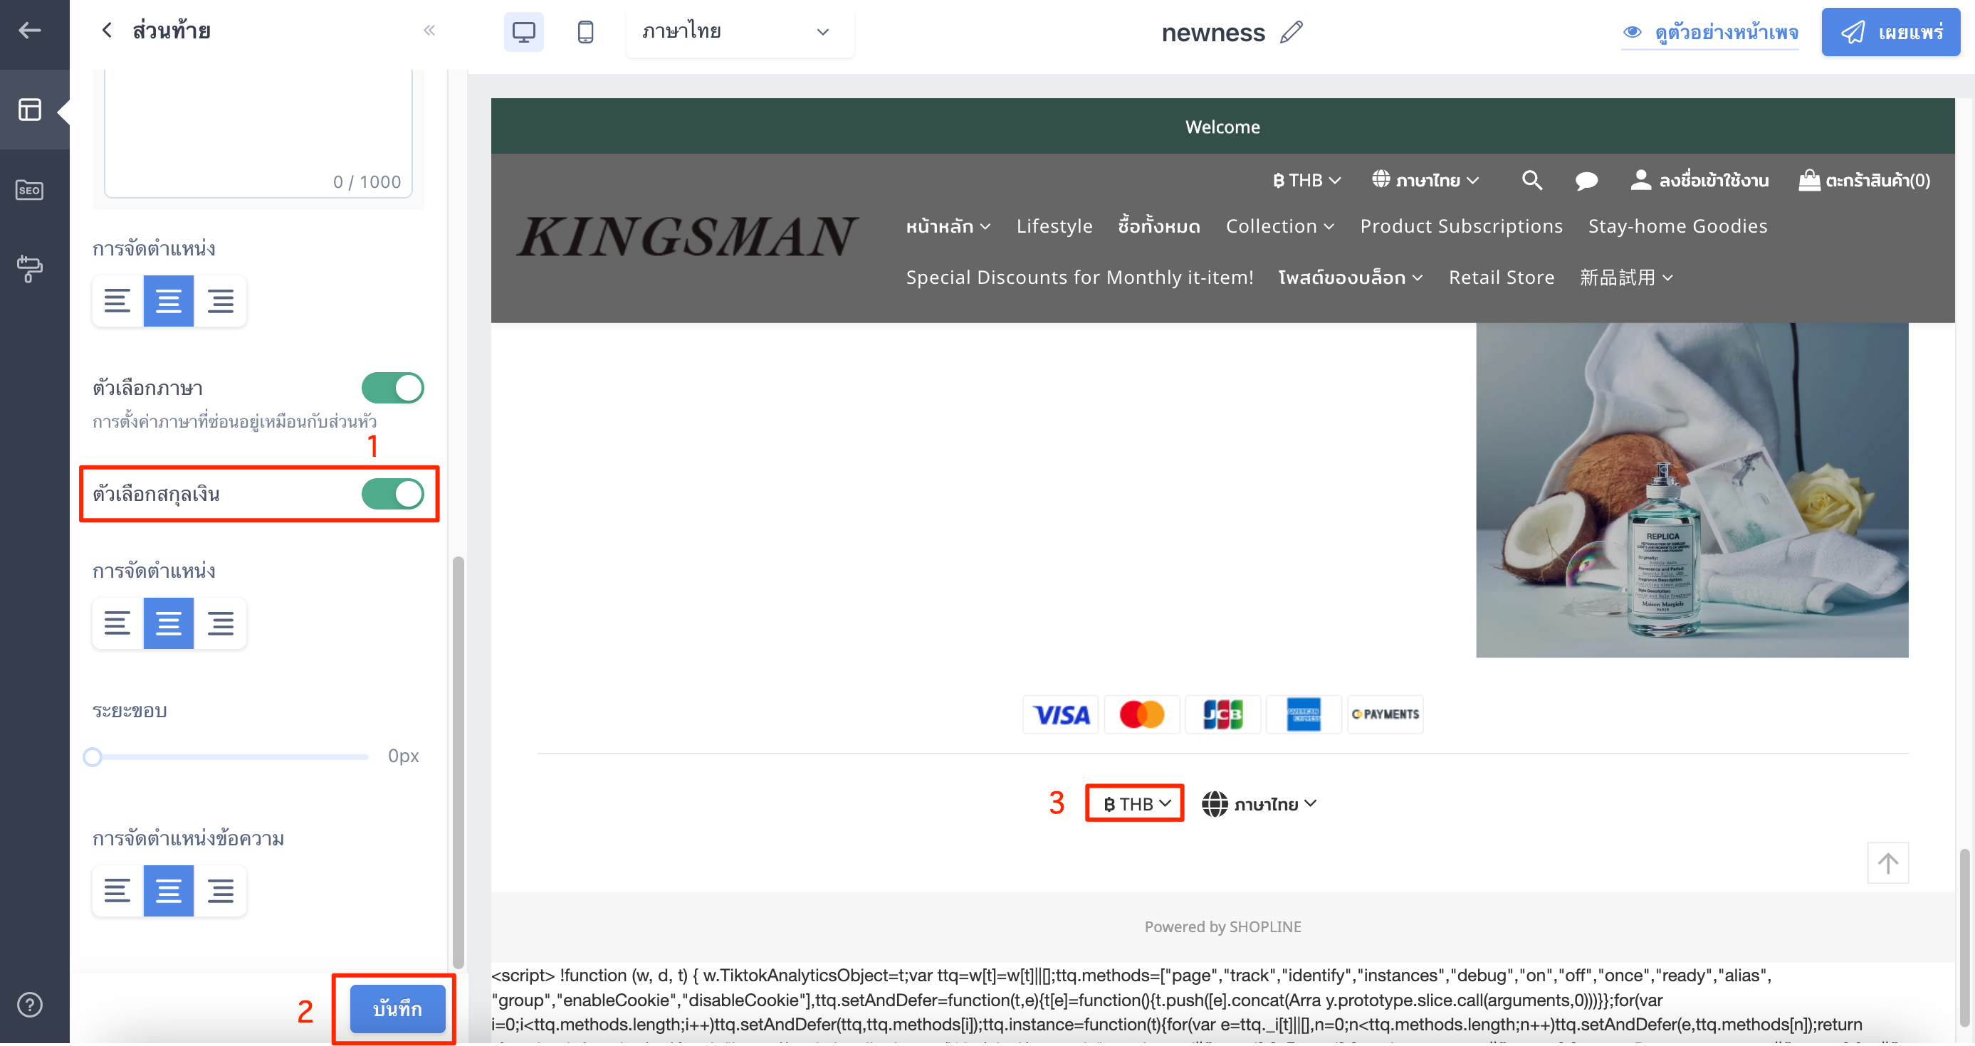Click the Mastercard payment logo

click(x=1141, y=715)
